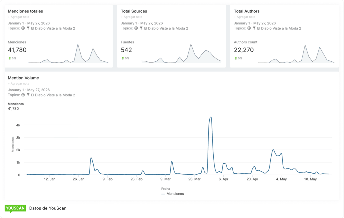This screenshot has height=218, width=344.
Task: Click Agregar nota under Mention Volume title
Action: [19, 84]
